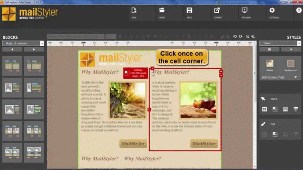Click the right MailStyler button in newsletter
303x170 pixels.
(x=204, y=144)
